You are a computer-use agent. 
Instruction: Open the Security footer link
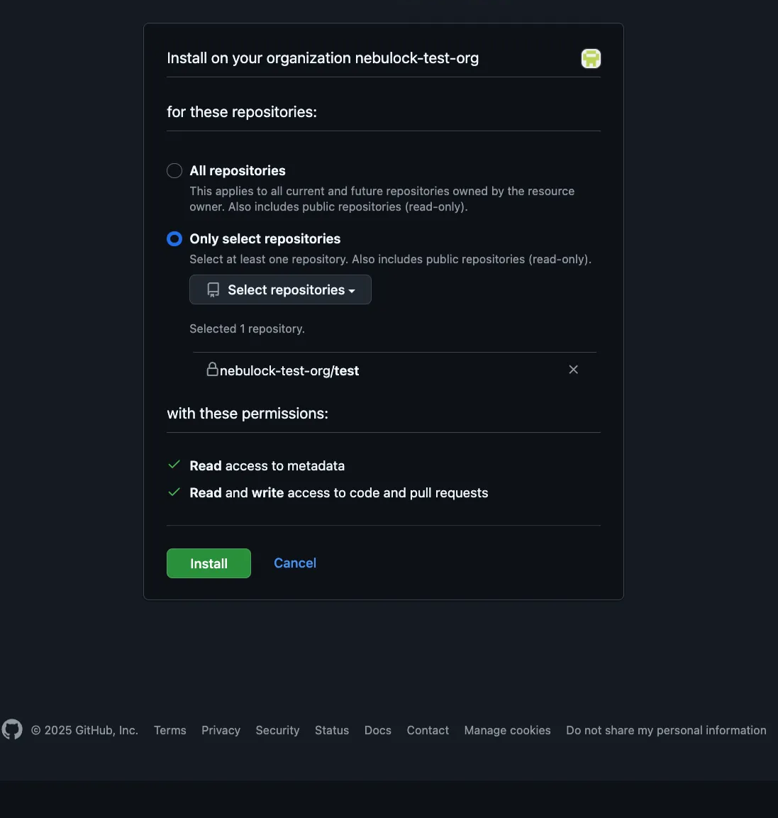[277, 730]
